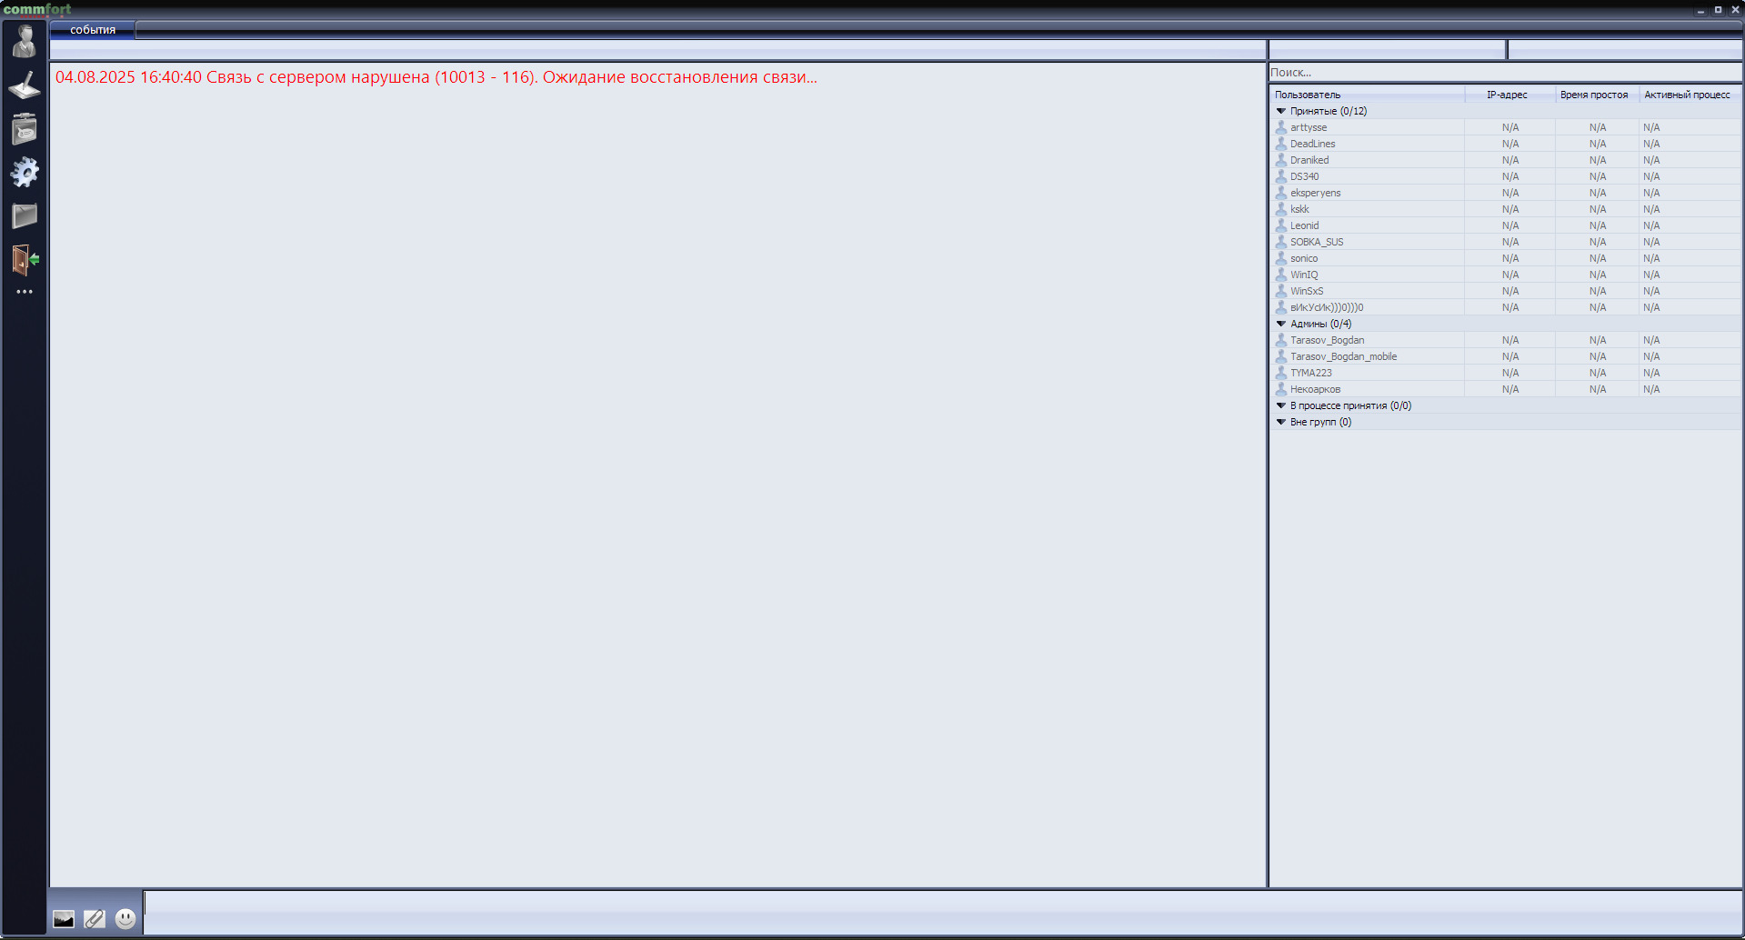
Task: Click the user avatar icon beside SOBKA_SUS
Action: point(1281,242)
